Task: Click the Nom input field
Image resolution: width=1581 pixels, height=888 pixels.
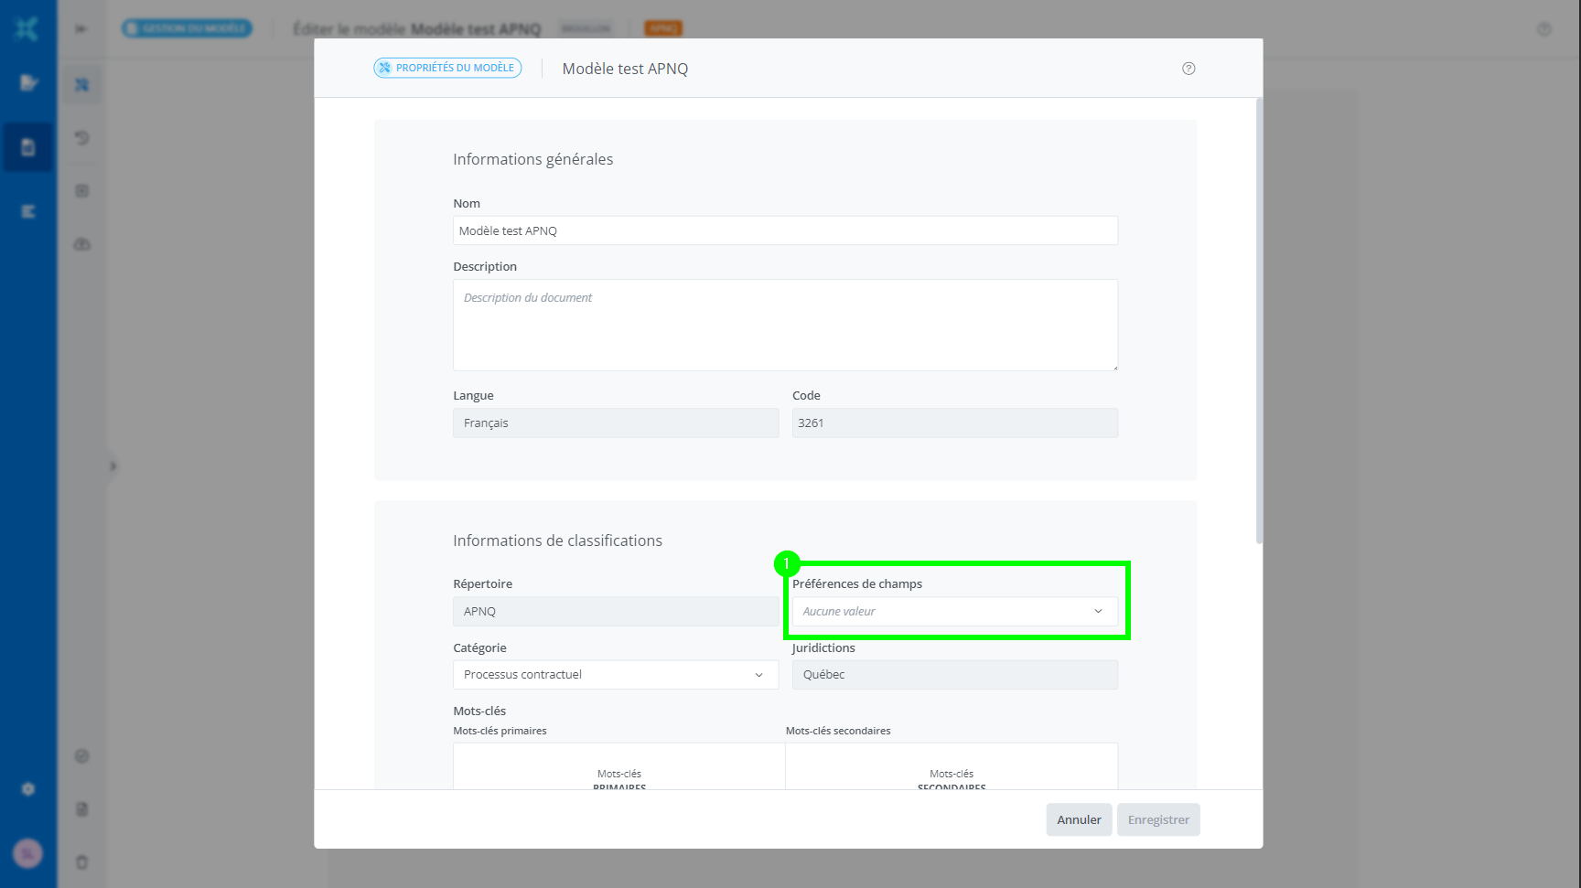Action: coord(785,230)
